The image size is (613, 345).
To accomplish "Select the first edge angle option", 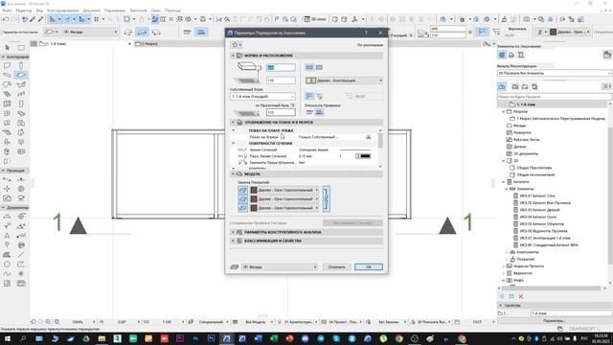I will (309, 96).
